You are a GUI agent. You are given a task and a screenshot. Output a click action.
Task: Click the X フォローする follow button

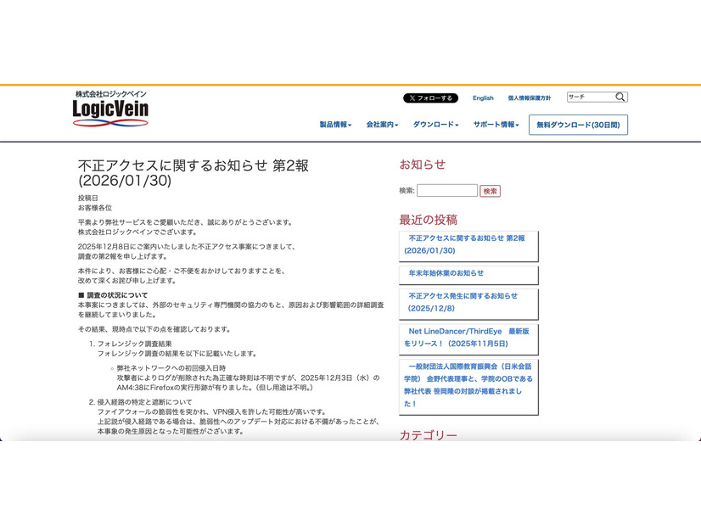click(430, 98)
